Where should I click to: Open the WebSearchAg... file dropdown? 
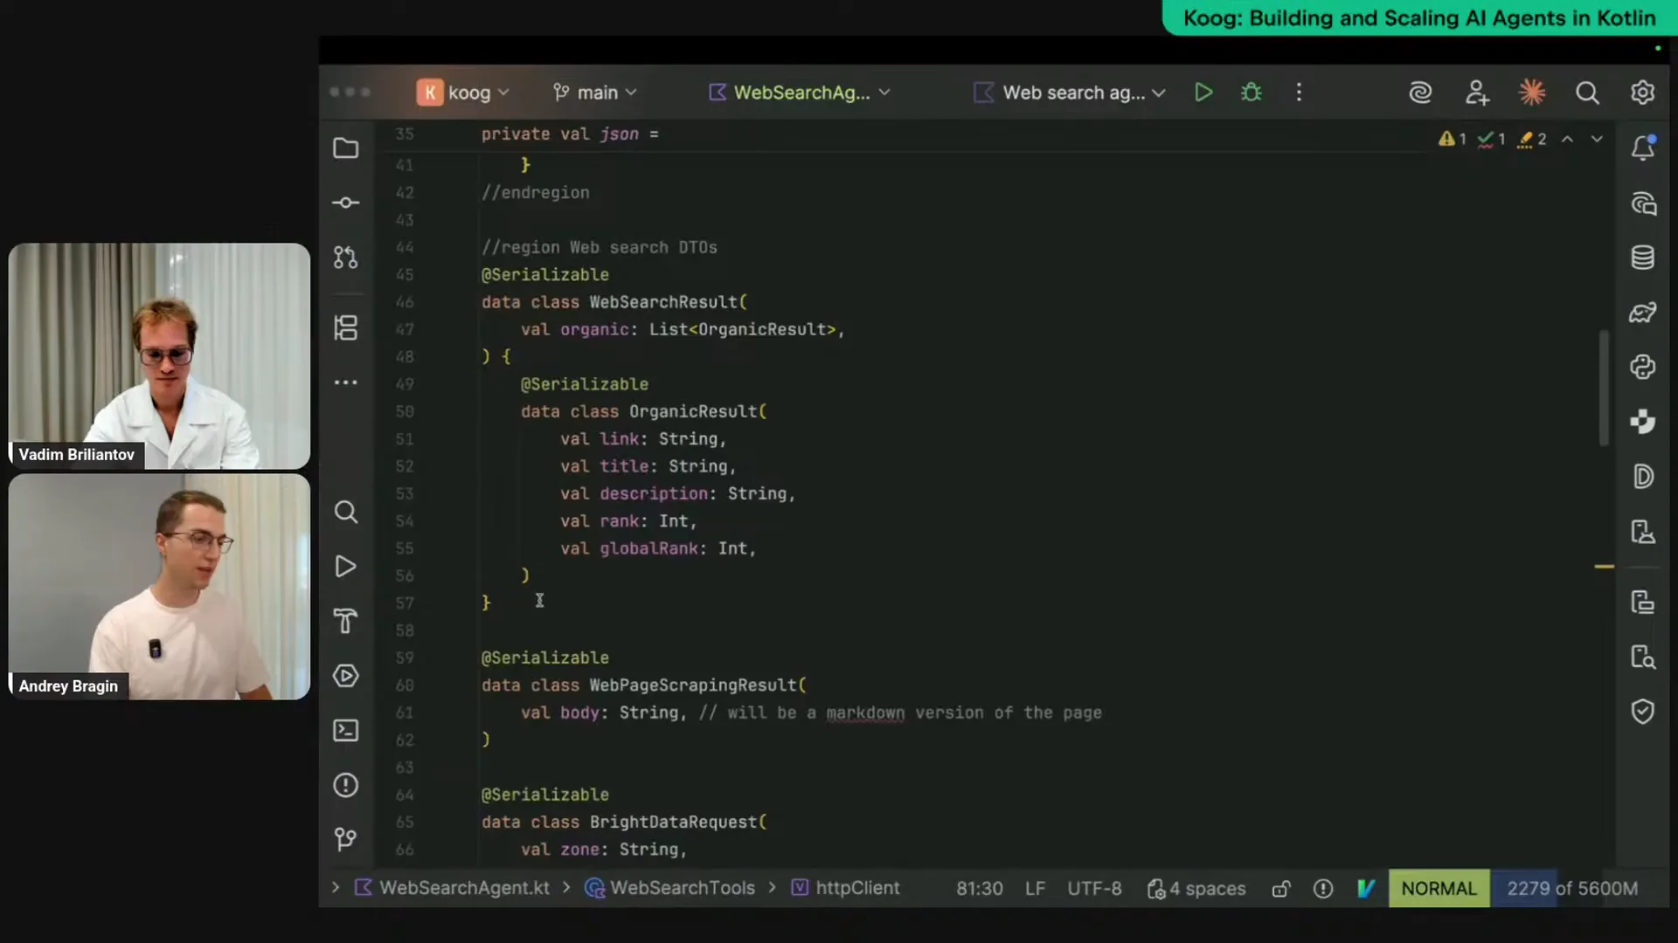point(800,93)
